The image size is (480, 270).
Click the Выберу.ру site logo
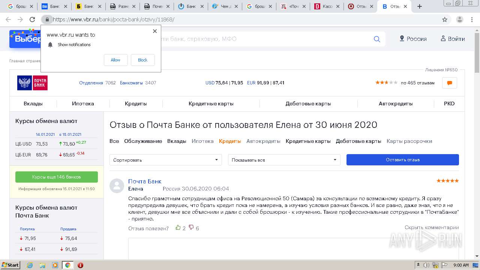click(25, 39)
